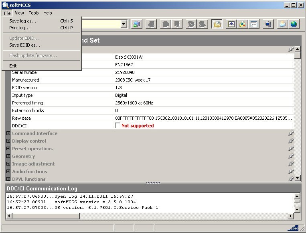Expand the Audio functions section
Image resolution: width=306 pixels, height=233 pixels.
[8, 171]
